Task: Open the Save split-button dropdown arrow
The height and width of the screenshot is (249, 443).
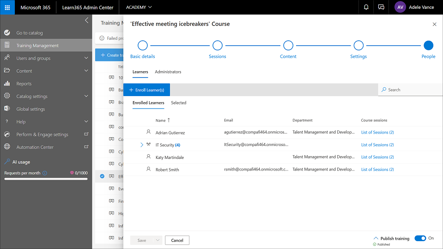Action: (x=158, y=240)
